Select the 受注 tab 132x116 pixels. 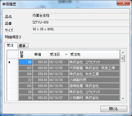point(11,45)
